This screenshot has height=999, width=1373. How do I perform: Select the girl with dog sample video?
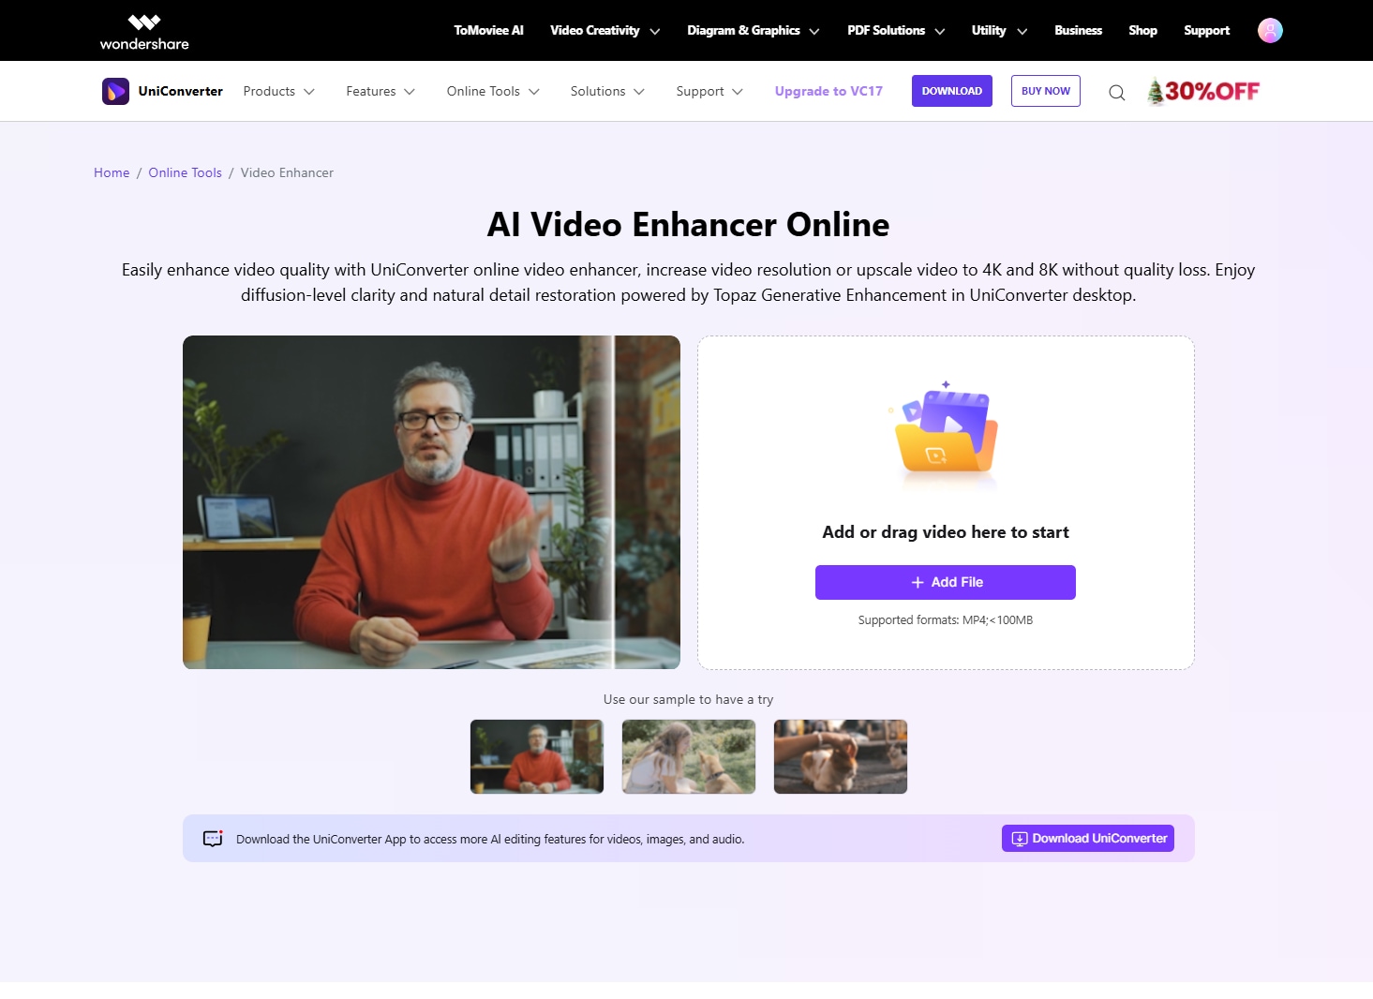click(688, 756)
